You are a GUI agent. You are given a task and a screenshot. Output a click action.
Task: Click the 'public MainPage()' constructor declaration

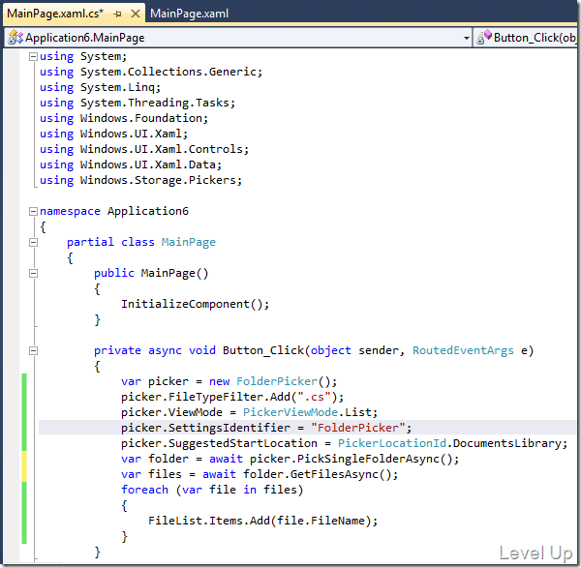pyautogui.click(x=151, y=273)
